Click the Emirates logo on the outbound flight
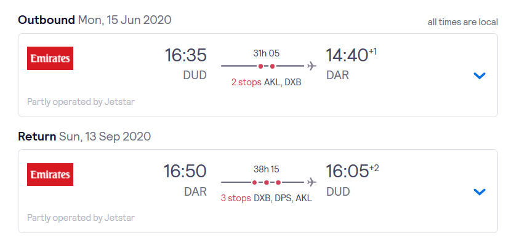Viewport: 506px width, 246px height. [x=50, y=58]
